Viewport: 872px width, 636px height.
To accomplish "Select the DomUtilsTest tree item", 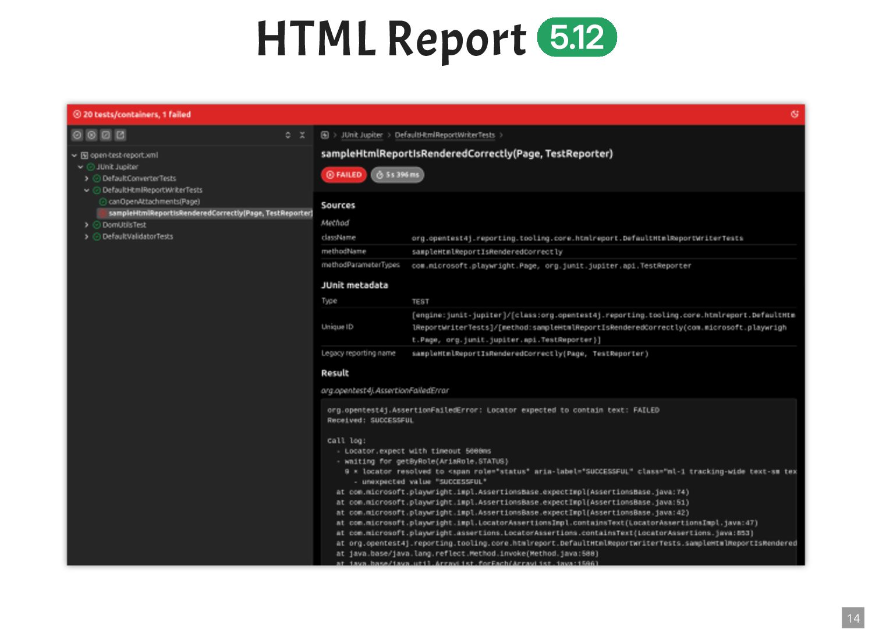I will pos(125,225).
